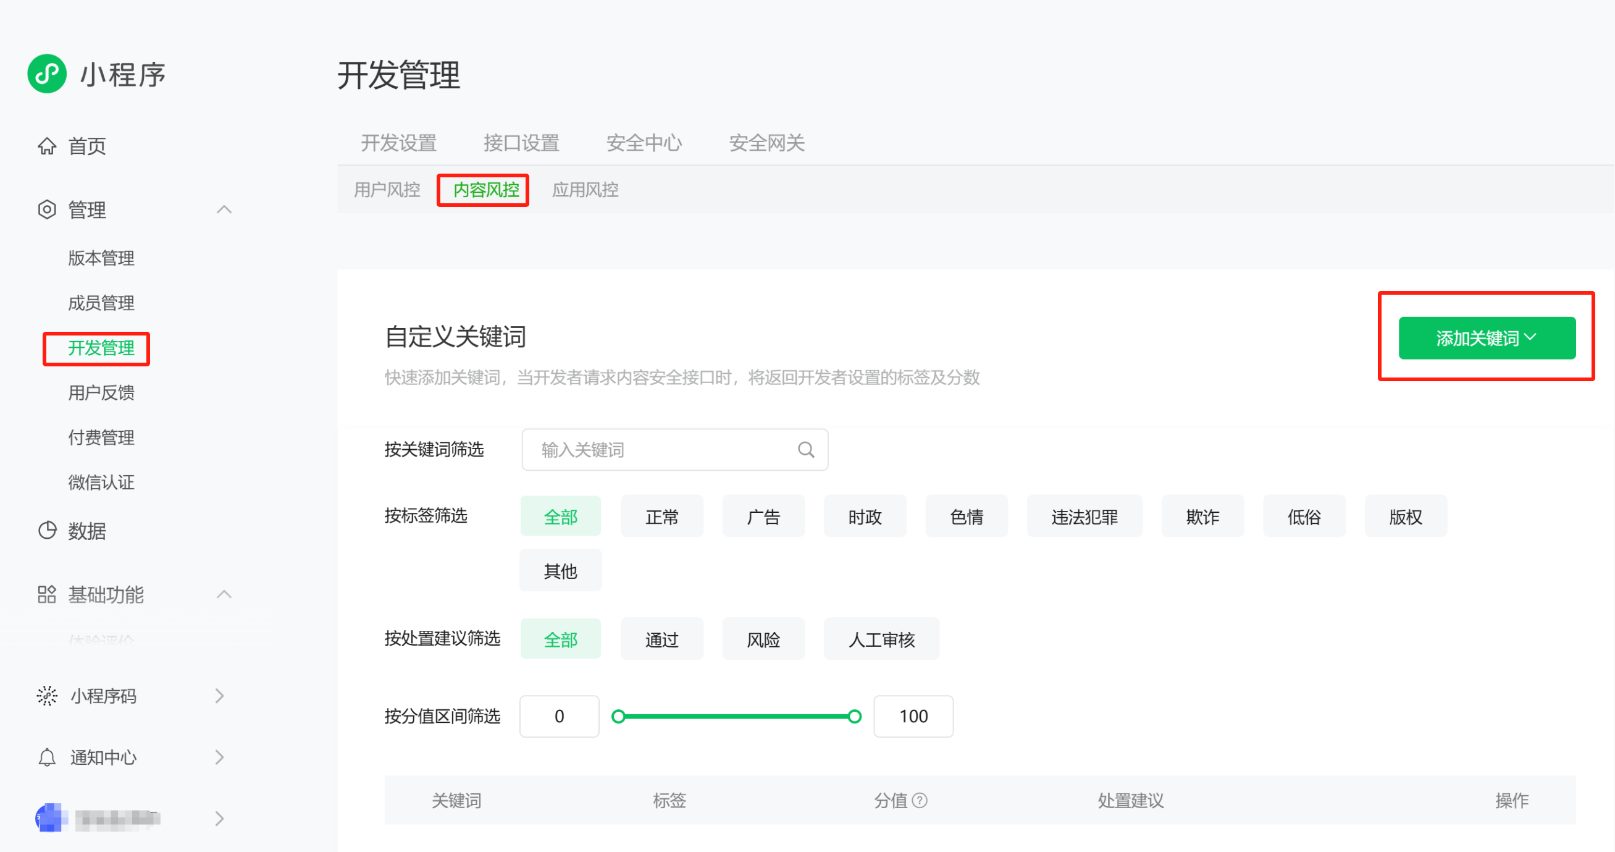The image size is (1615, 852).
Task: Select the 违法犯罪 tag filter
Action: point(1084,517)
